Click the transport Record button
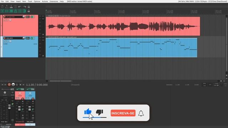 click(9, 85)
